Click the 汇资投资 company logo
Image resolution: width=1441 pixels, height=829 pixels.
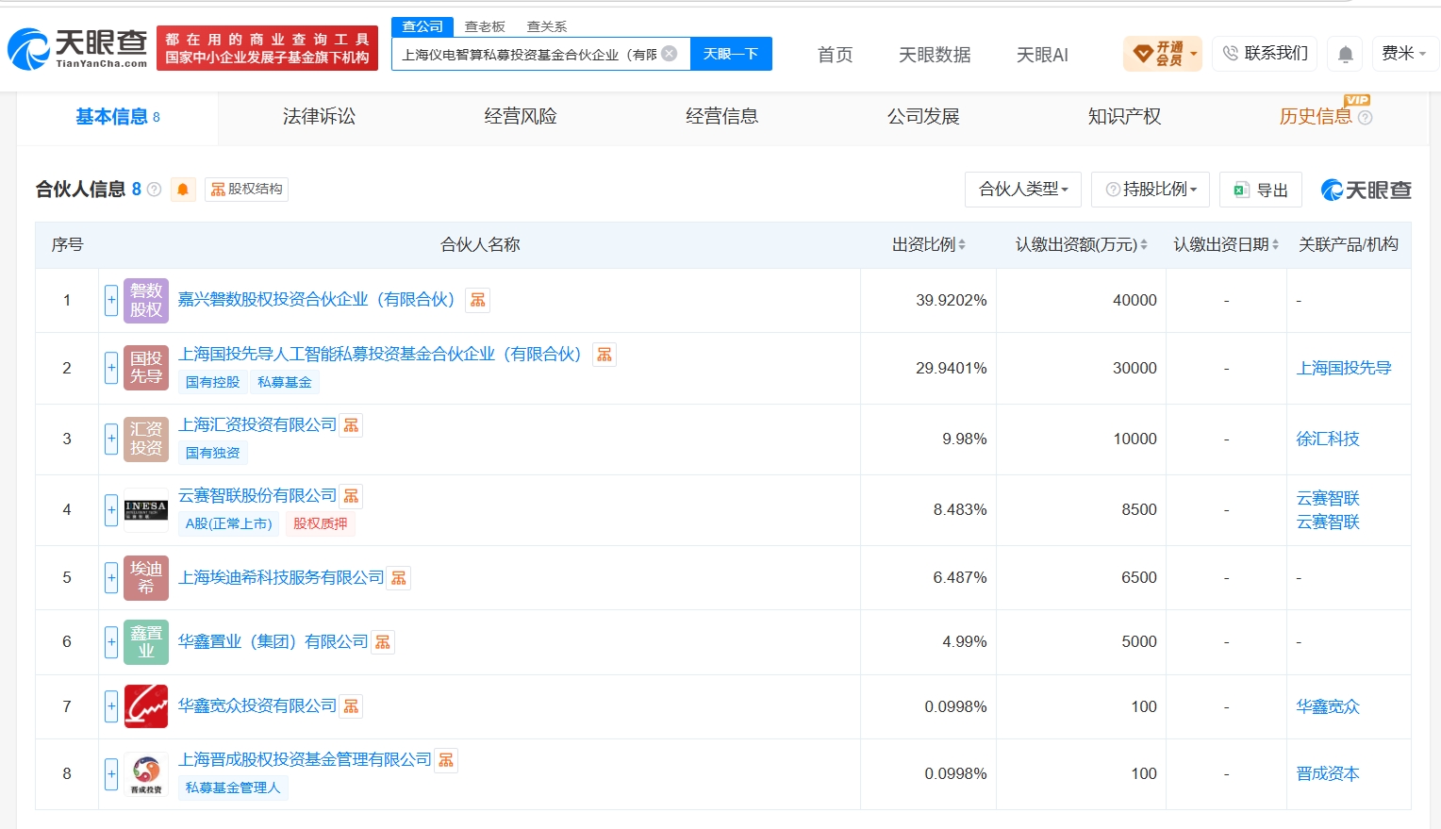(x=146, y=439)
